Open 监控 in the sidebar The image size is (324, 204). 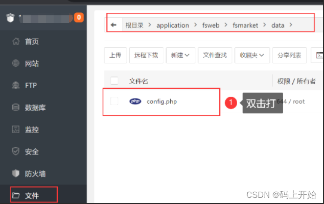click(x=32, y=130)
